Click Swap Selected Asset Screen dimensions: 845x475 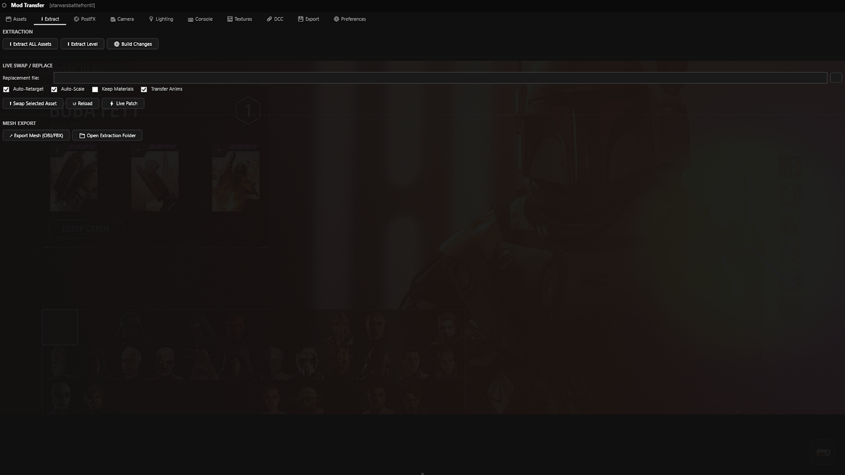pos(33,103)
